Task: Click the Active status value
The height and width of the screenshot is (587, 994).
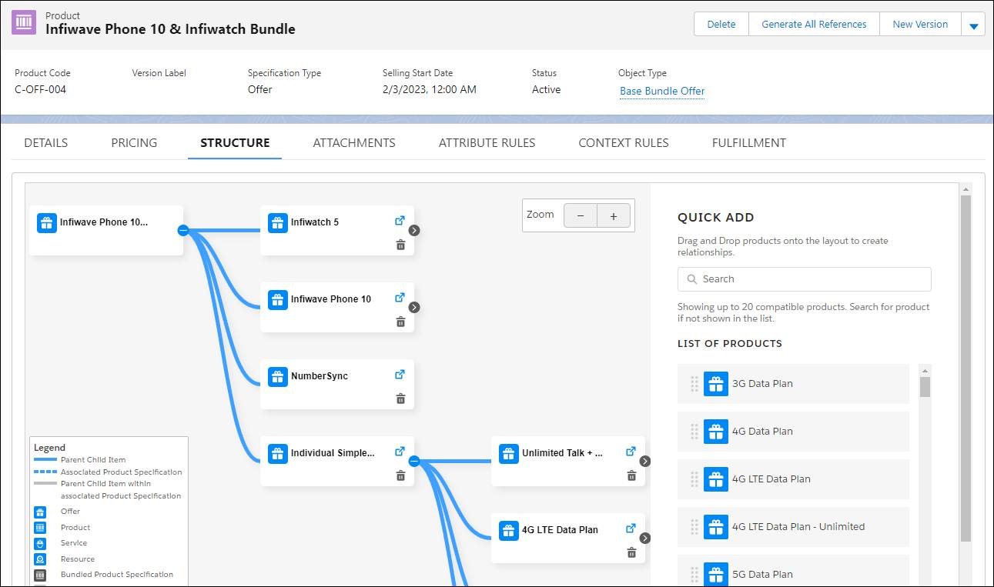Action: [547, 89]
